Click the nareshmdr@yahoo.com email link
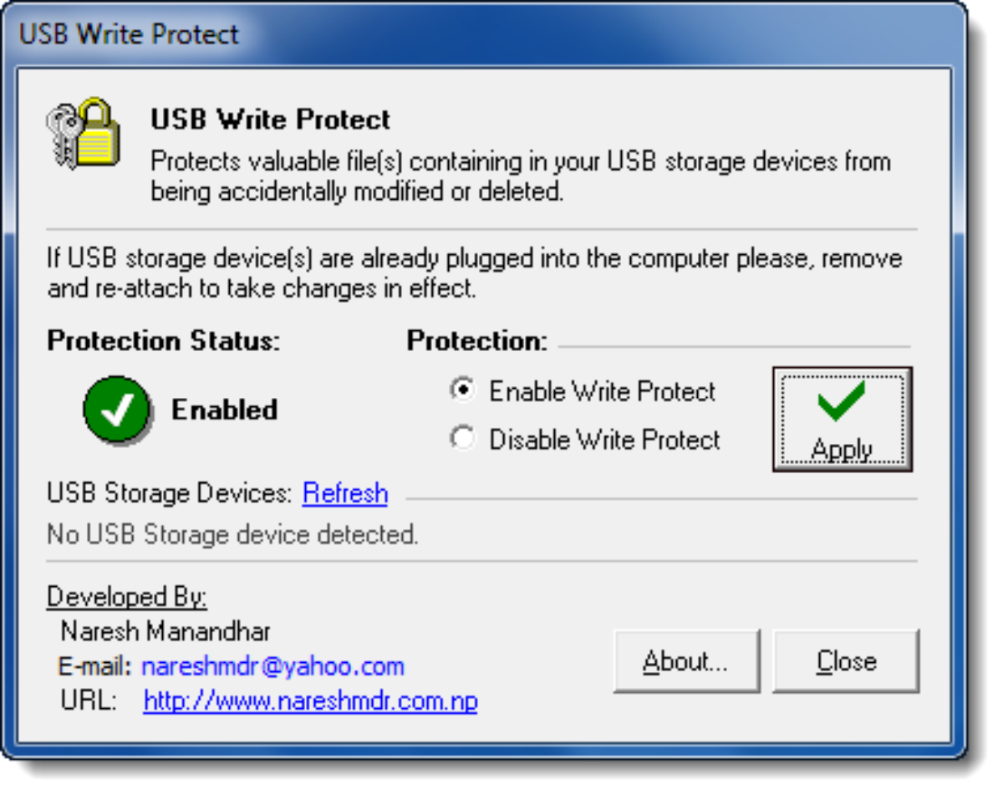The width and height of the screenshot is (1003, 795). [273, 666]
